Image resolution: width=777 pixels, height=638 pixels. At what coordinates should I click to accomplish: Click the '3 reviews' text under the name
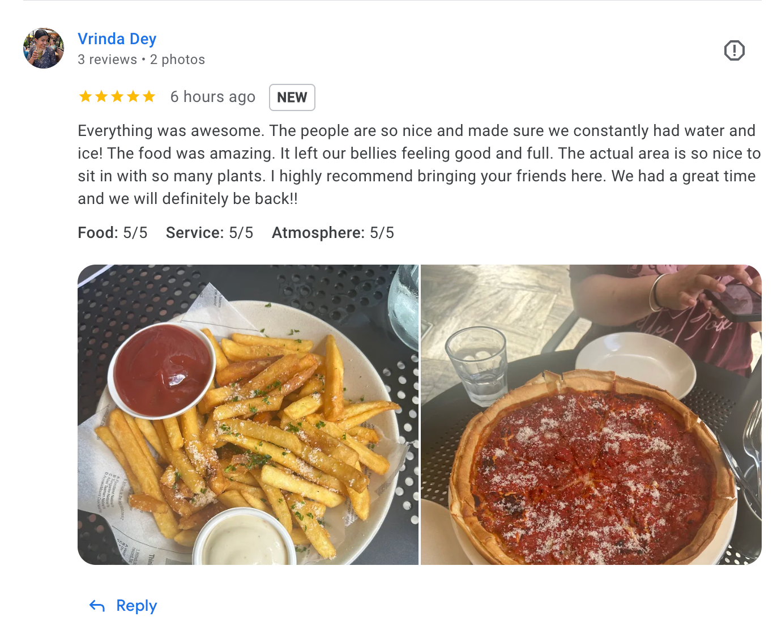click(x=107, y=59)
